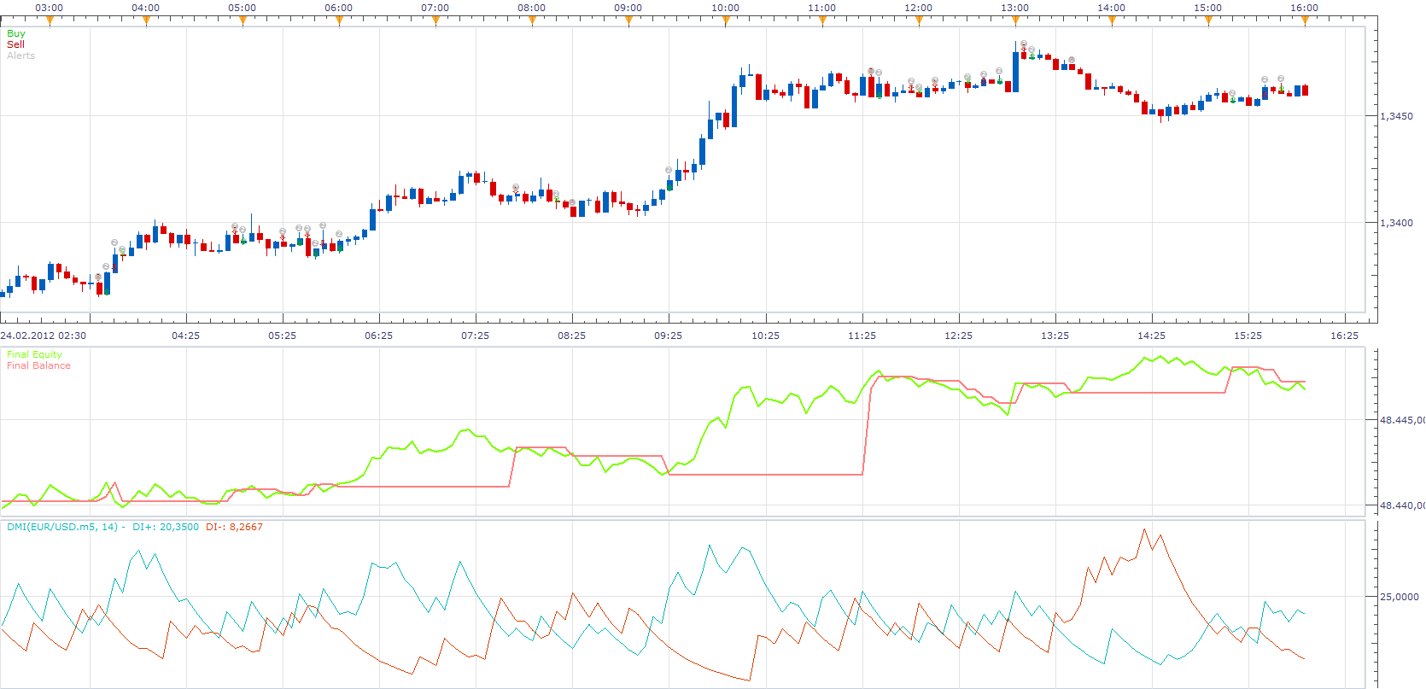Viewport: 1426px width, 689px height.
Task: Select the orange marker under 06:00
Action: coord(339,21)
